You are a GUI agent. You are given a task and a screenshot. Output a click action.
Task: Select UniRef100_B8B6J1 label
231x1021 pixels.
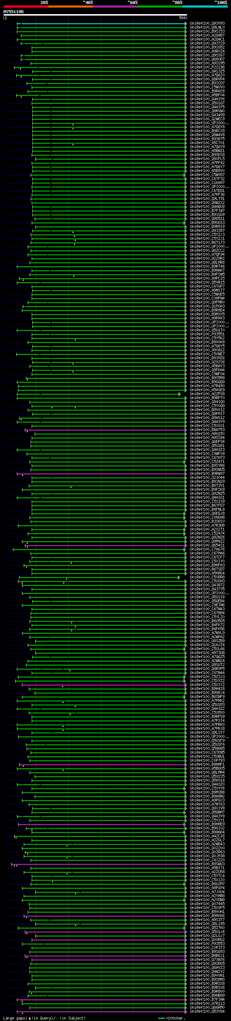click(x=207, y=955)
